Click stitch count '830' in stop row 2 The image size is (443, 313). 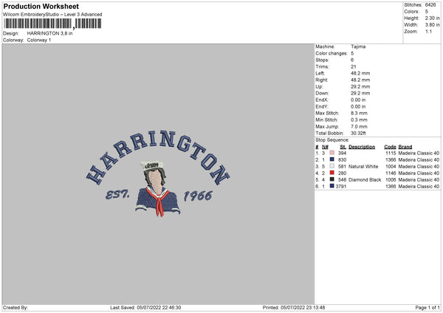pyautogui.click(x=342, y=160)
